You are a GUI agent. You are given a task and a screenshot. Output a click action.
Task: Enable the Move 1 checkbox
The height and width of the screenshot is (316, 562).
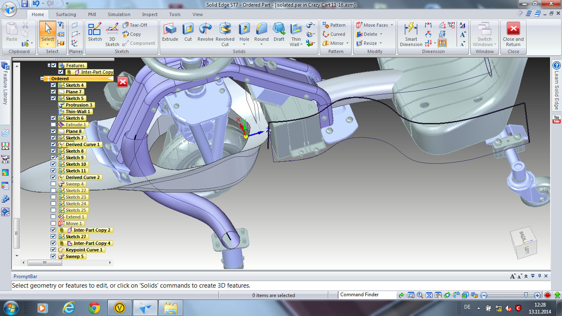[x=53, y=223]
